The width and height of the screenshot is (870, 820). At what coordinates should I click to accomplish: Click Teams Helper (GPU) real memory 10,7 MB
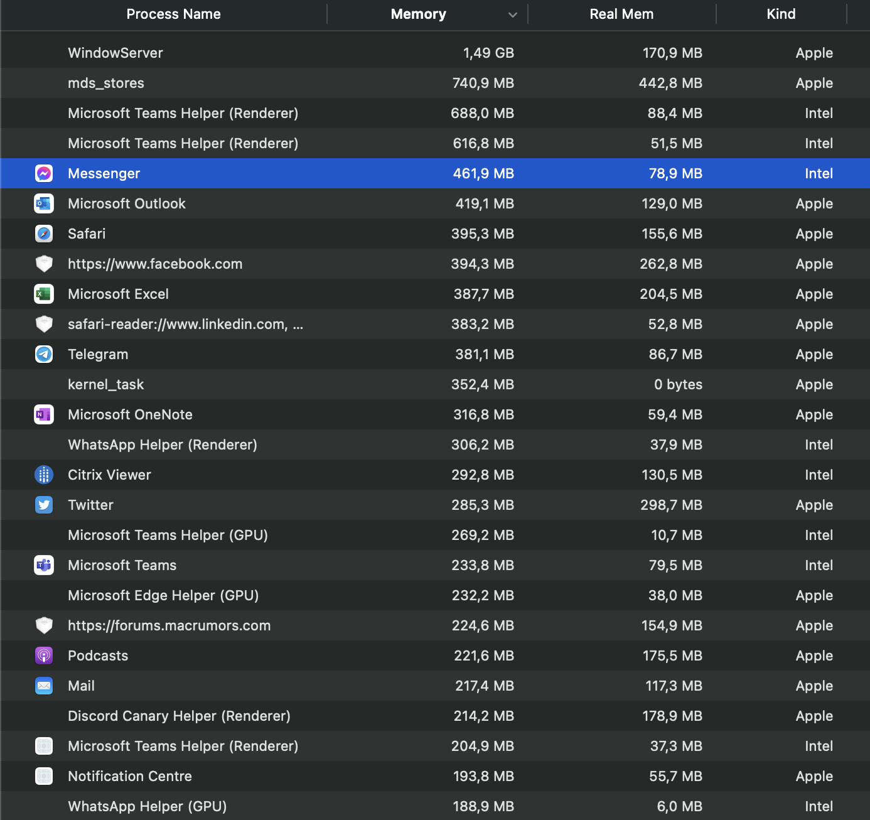(677, 535)
